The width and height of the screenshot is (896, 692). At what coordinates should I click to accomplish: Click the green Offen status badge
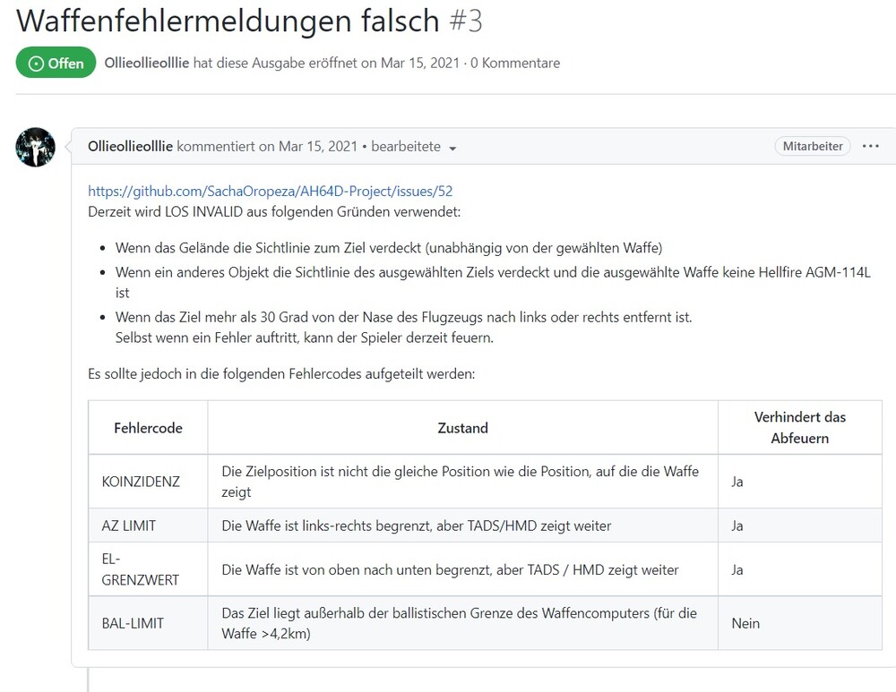pos(56,63)
